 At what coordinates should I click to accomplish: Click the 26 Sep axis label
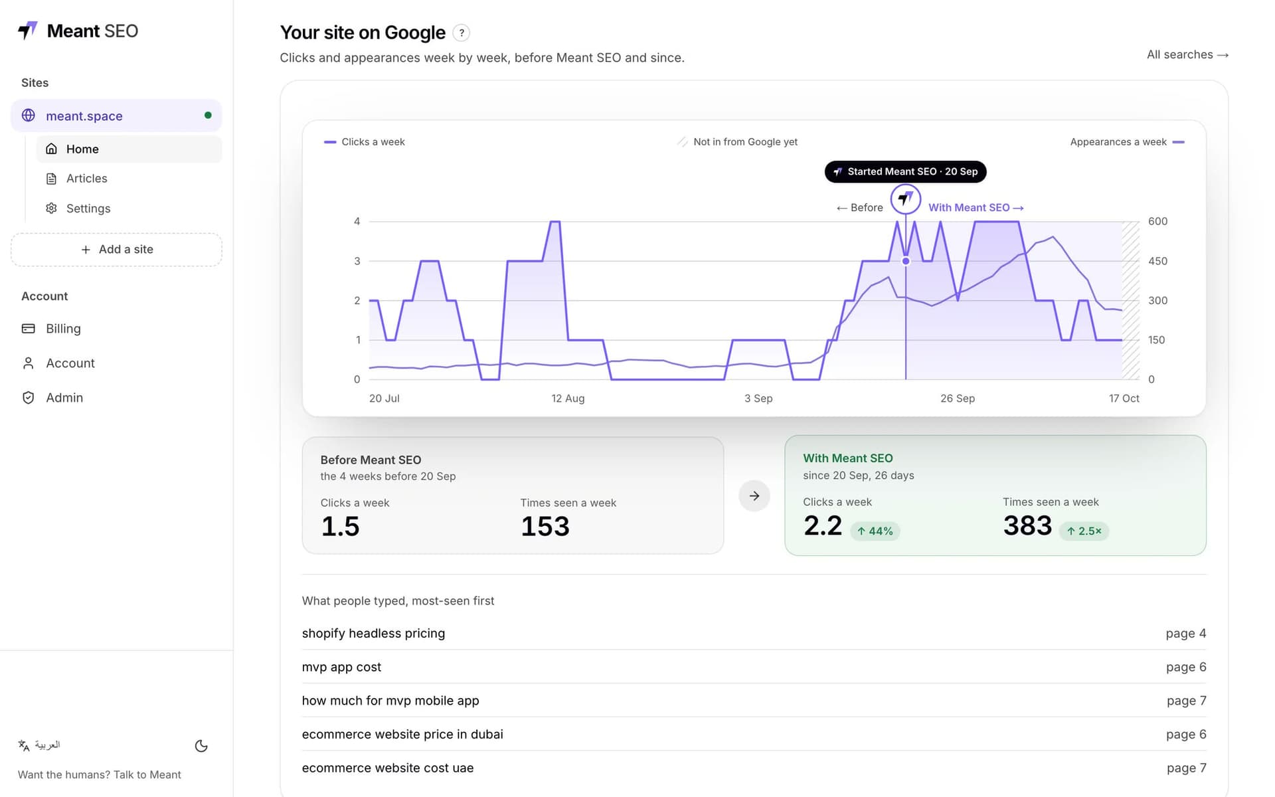[958, 398]
